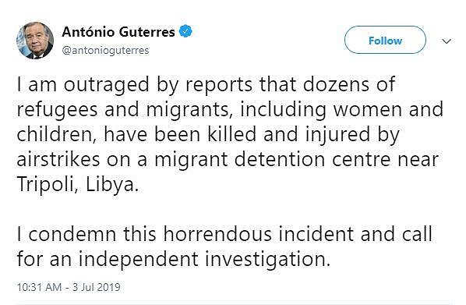Click the "Tripoli, Libya." text line
Viewport: 466px width, 305px height.
click(78, 185)
